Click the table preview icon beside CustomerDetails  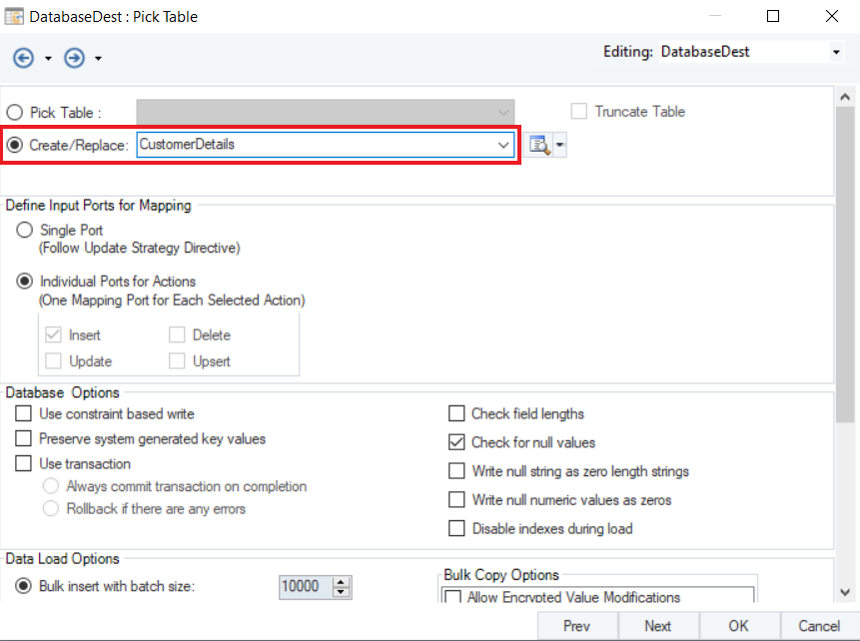539,146
